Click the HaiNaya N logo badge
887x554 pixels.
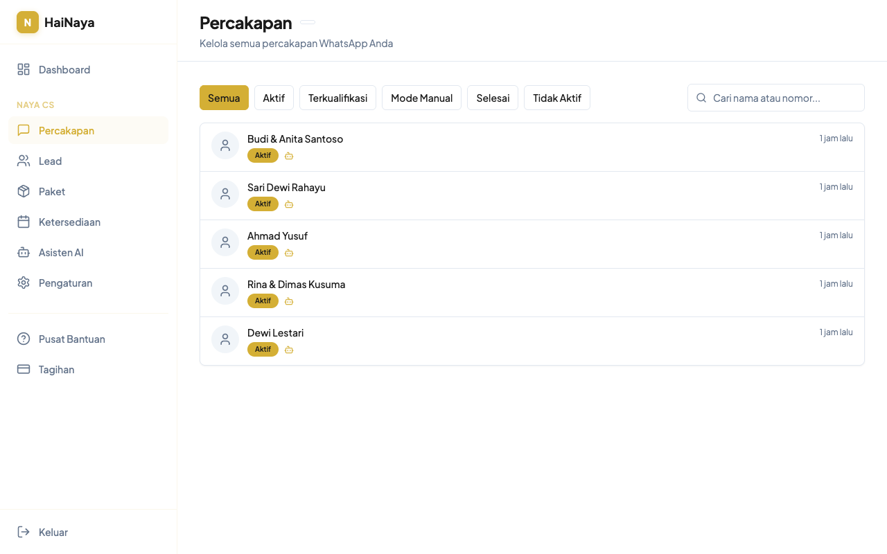coord(27,22)
